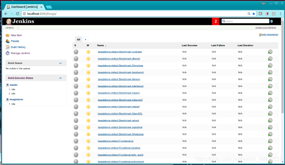Expand the Jenkins breadcrumb arrow
Image resolution: width=285 pixels, height=165 pixels.
point(18,28)
